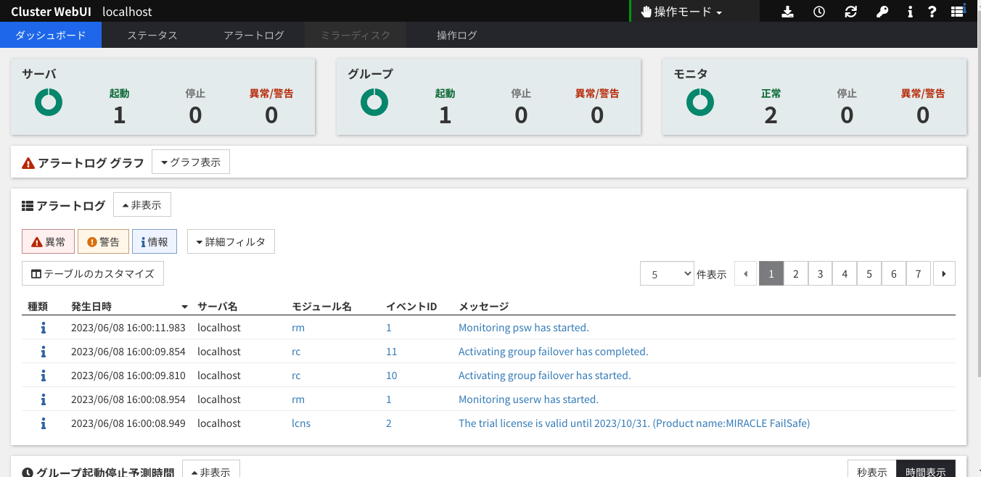Expand the 詳細フィルタ detailed filter

coord(231,242)
